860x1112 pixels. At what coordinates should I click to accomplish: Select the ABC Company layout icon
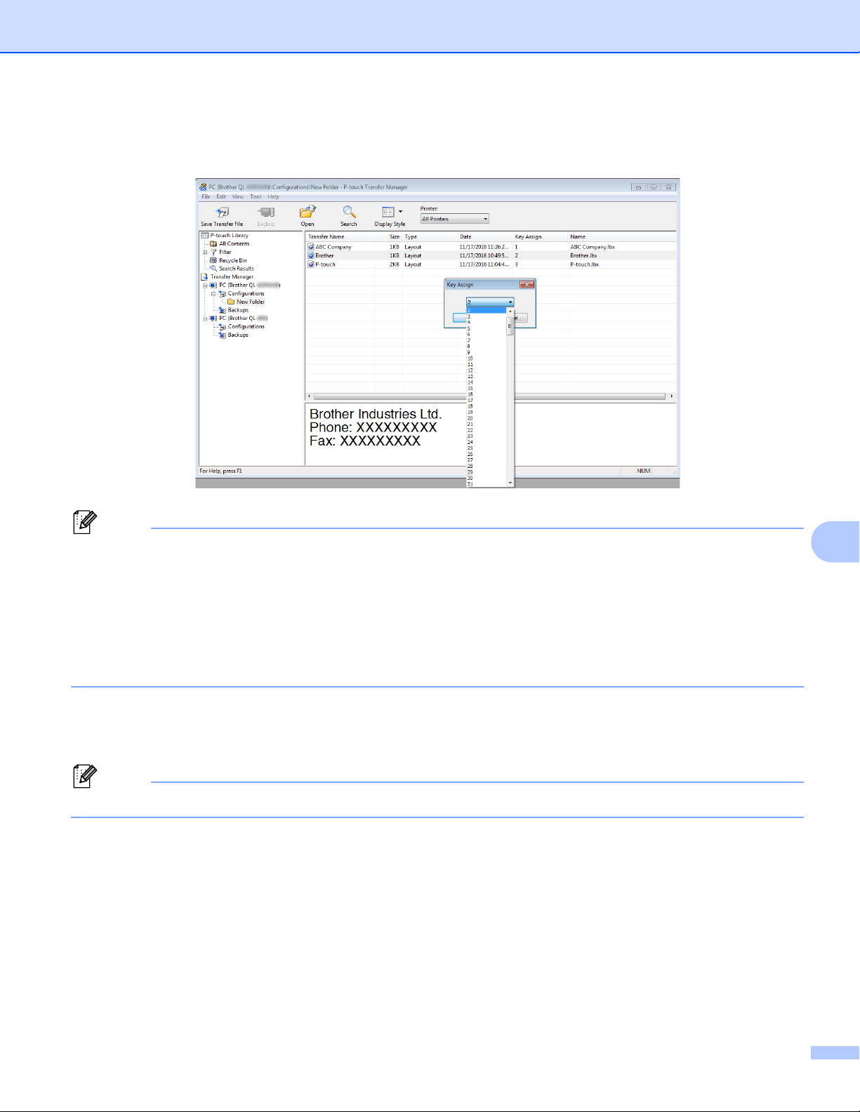click(311, 247)
